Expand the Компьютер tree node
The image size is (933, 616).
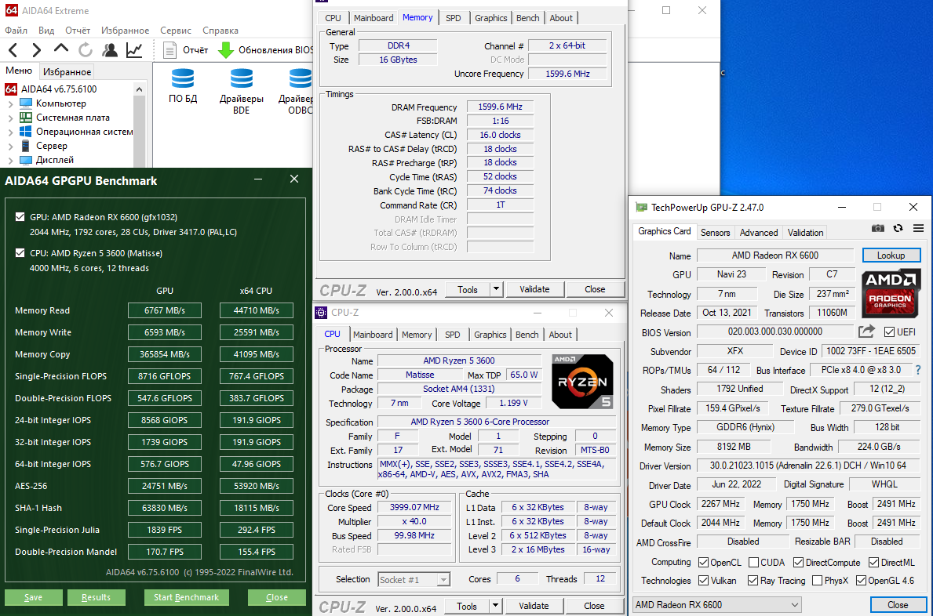10,104
